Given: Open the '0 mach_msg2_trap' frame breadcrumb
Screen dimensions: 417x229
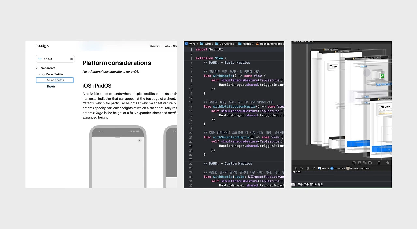Looking at the screenshot, I should pos(358,168).
